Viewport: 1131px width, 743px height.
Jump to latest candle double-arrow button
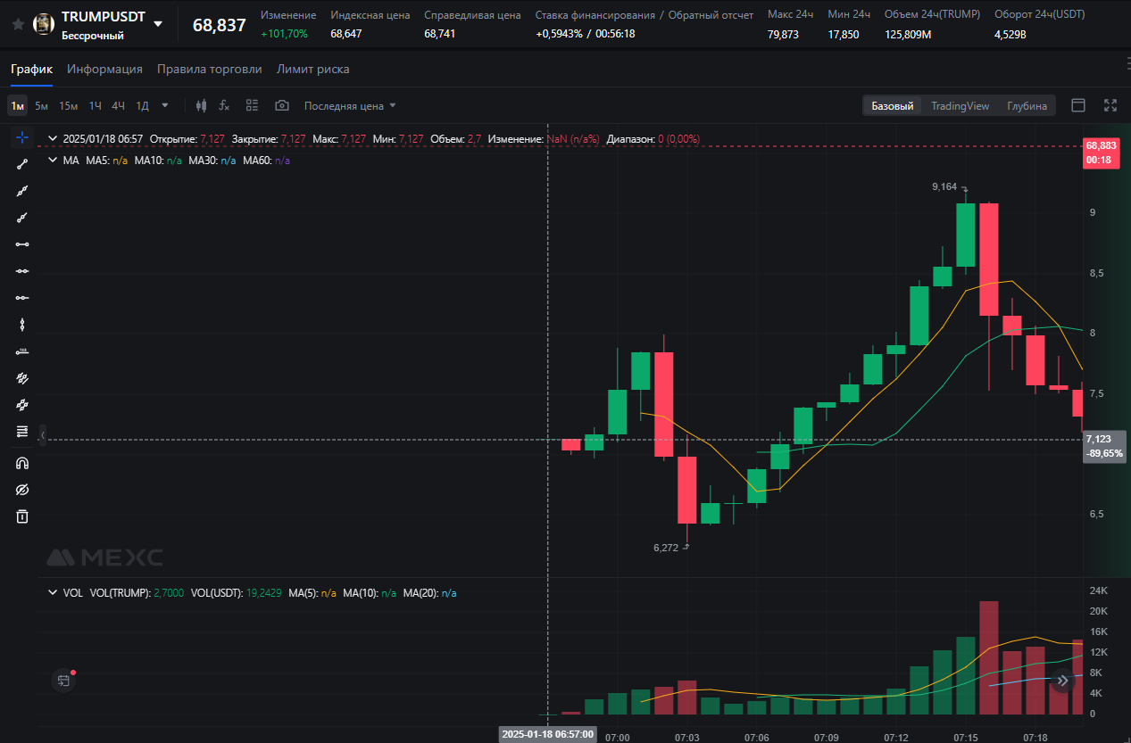pyautogui.click(x=1062, y=681)
